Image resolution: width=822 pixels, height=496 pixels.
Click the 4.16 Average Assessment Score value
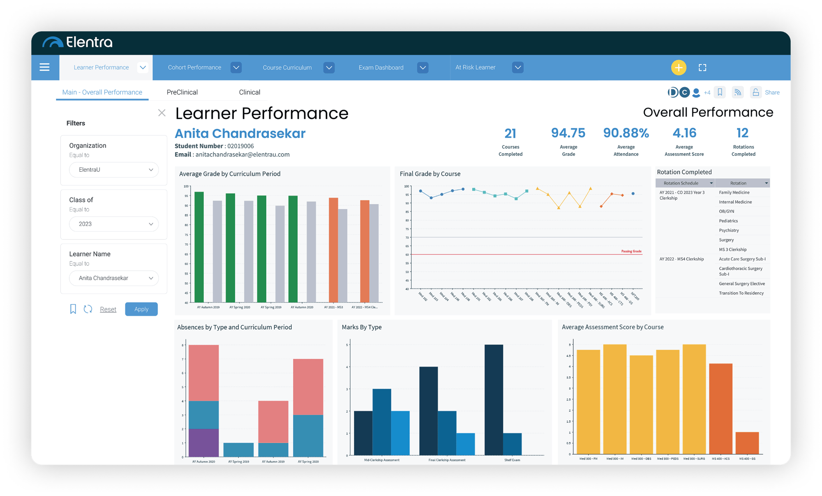(x=684, y=133)
